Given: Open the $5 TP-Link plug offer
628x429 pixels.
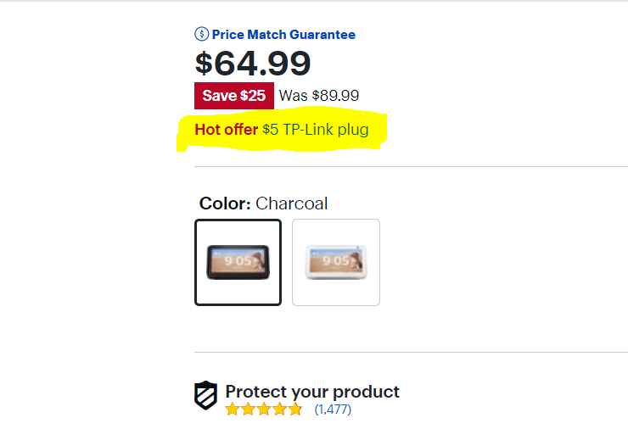Looking at the screenshot, I should (x=315, y=130).
